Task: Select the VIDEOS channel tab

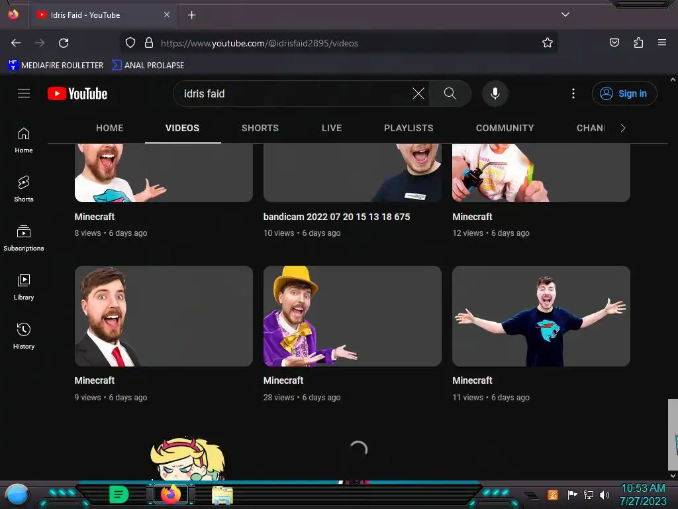Action: 183,128
